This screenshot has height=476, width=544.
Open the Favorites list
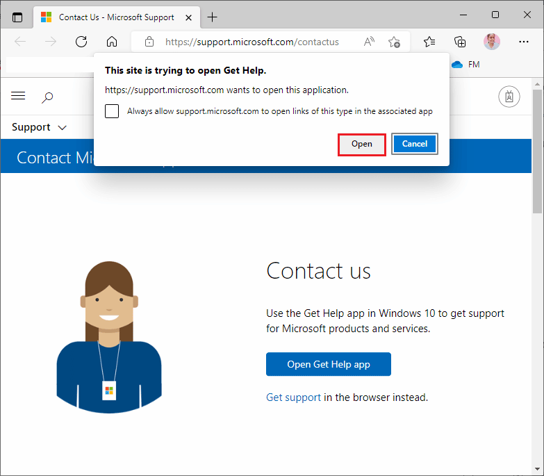(429, 42)
